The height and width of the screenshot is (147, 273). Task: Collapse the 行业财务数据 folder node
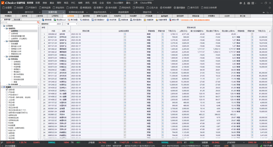click(4, 41)
